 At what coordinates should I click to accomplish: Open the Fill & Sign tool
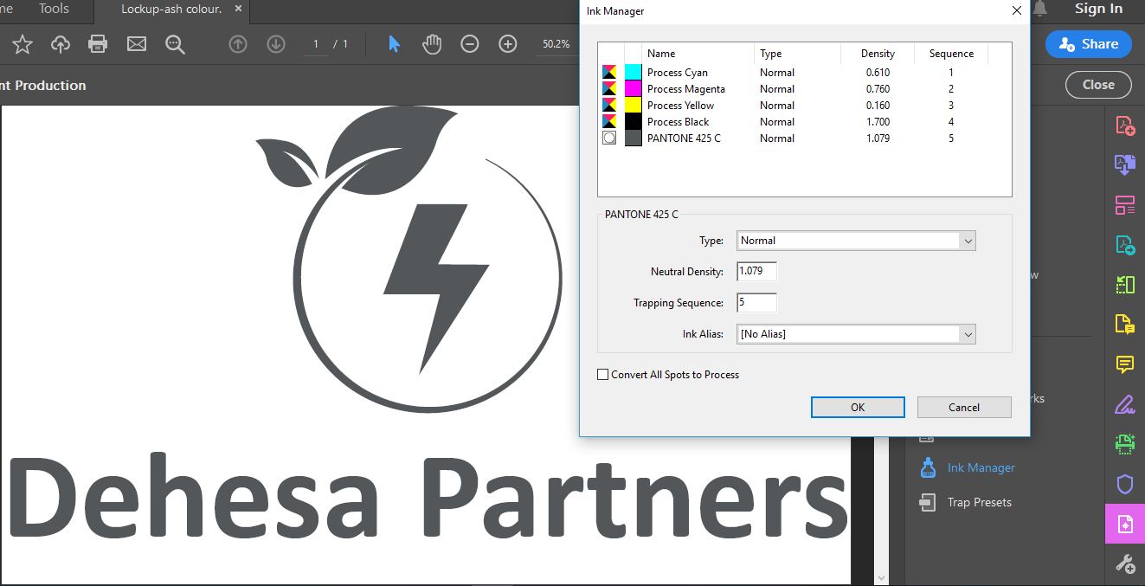click(x=1125, y=403)
